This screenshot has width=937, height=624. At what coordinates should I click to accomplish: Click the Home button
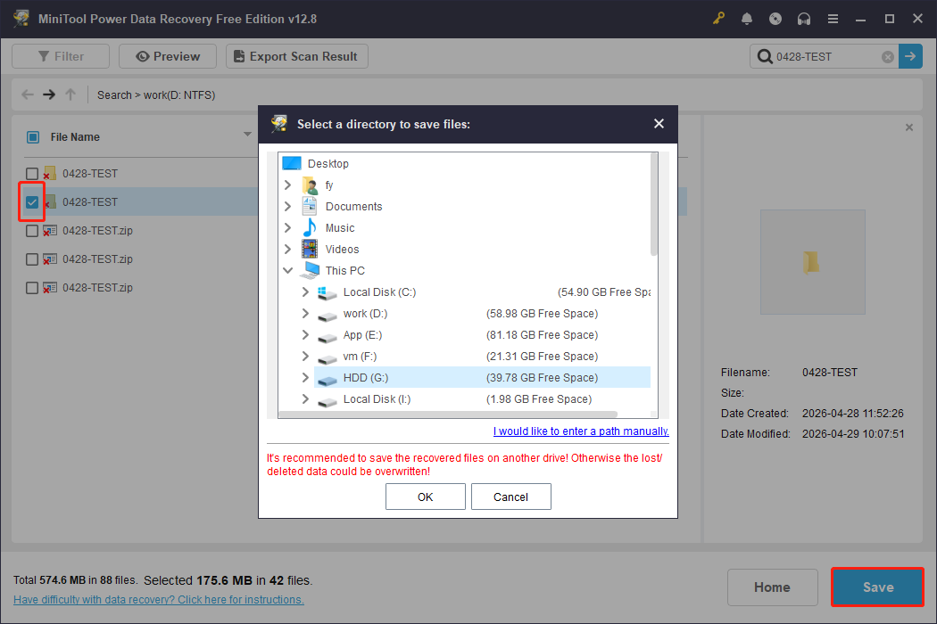coord(772,587)
